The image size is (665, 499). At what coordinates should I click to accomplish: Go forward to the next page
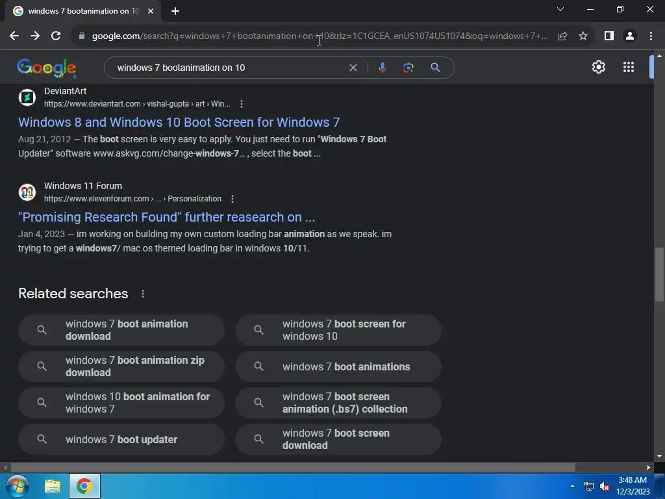[x=35, y=36]
